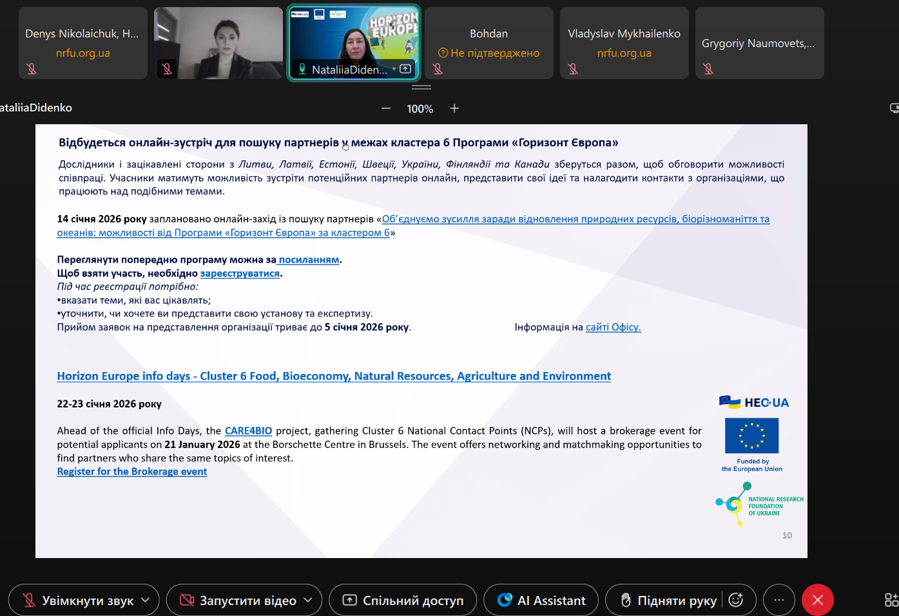Select NataliiaDidenko's video thumbnail
The height and width of the screenshot is (616, 899).
(353, 39)
